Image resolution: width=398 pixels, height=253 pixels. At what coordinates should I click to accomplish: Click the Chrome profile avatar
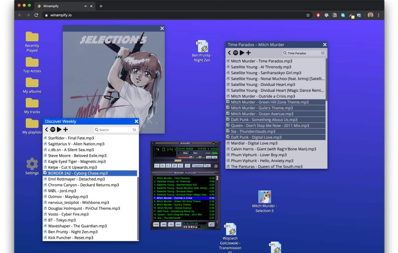(x=370, y=15)
